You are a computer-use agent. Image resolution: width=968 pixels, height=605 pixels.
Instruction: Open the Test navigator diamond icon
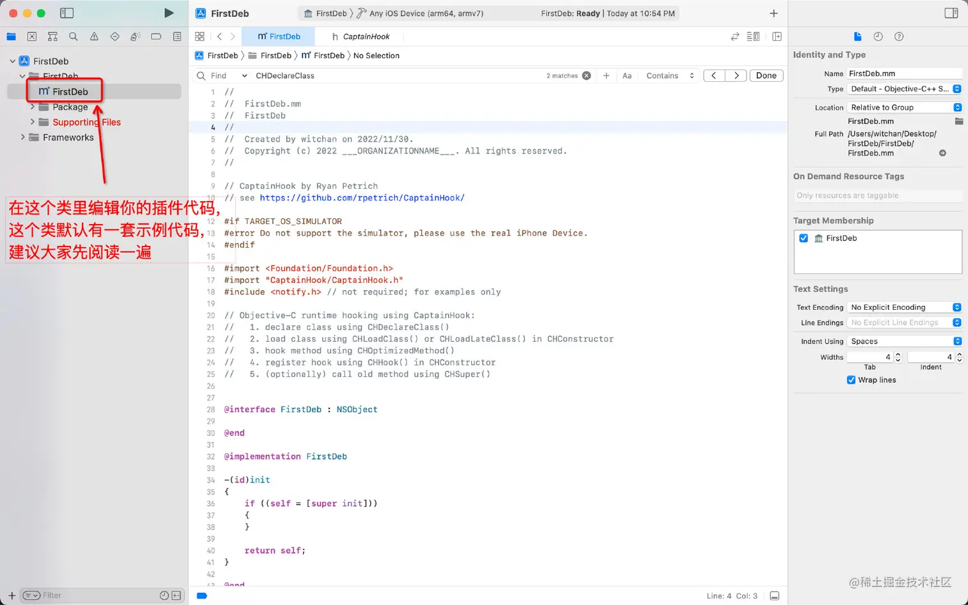[115, 36]
